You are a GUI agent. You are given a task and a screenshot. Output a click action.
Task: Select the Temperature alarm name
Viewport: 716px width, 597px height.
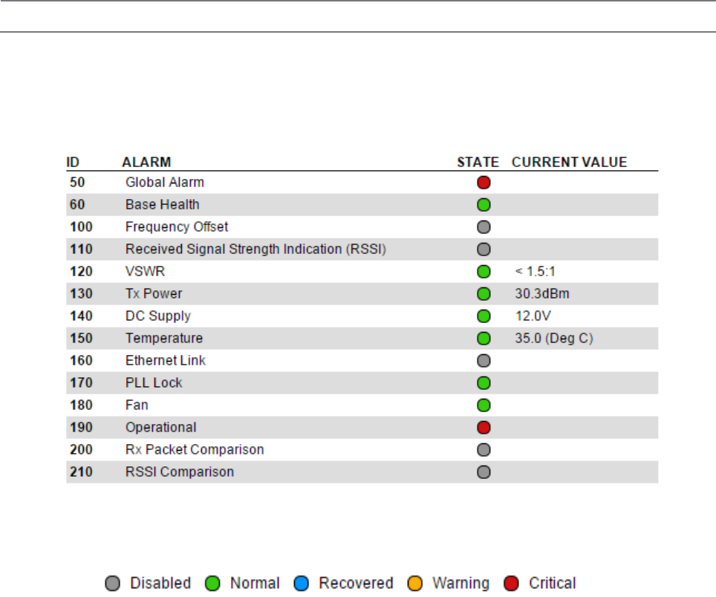point(164,338)
